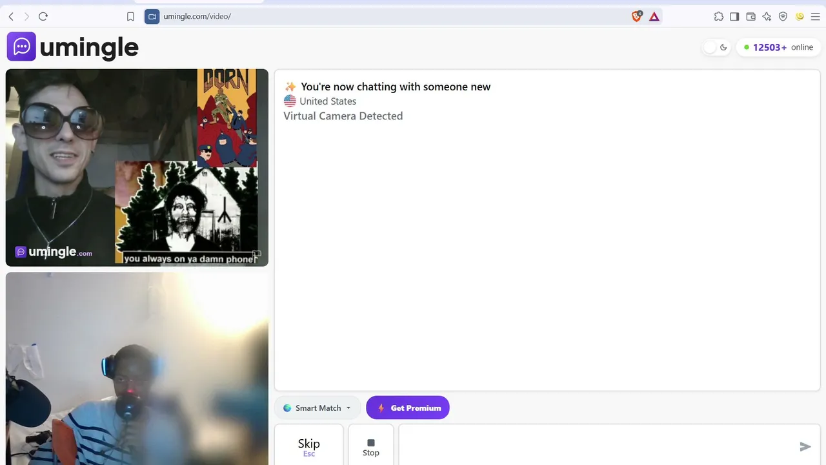Click the umingle chat bubble logo

click(x=21, y=46)
